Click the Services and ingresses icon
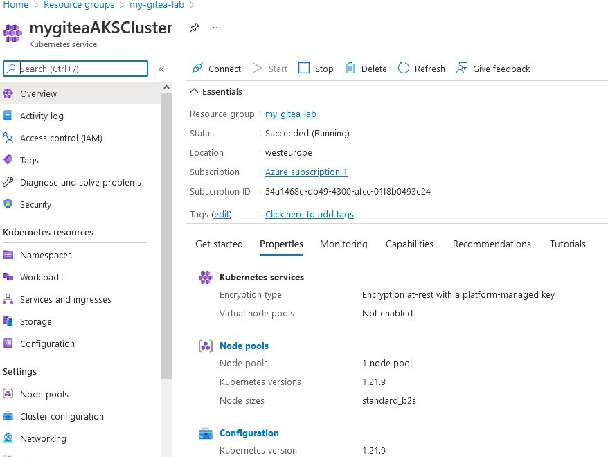 [8, 299]
